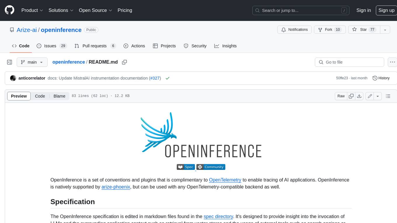Screen dimensions: 397x223
Task: Open the arize-phoenix link
Action: (x=116, y=187)
